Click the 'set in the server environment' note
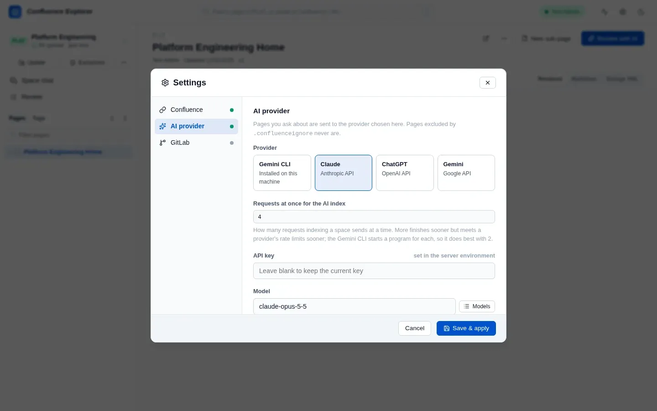The image size is (657, 411). pos(454,256)
